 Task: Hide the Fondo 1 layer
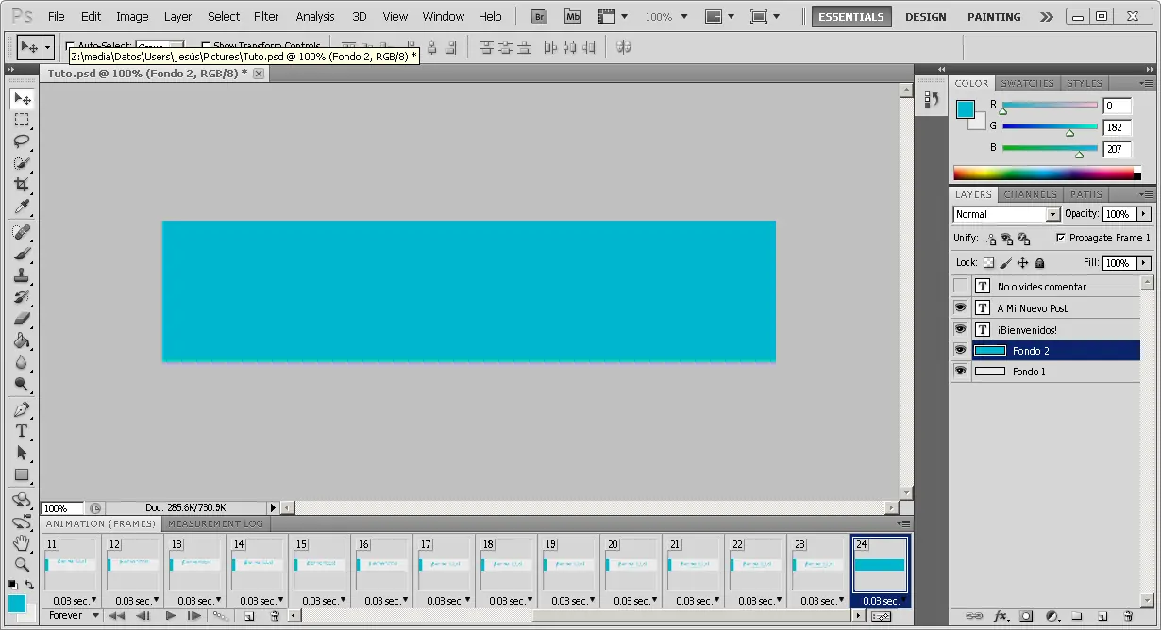960,372
